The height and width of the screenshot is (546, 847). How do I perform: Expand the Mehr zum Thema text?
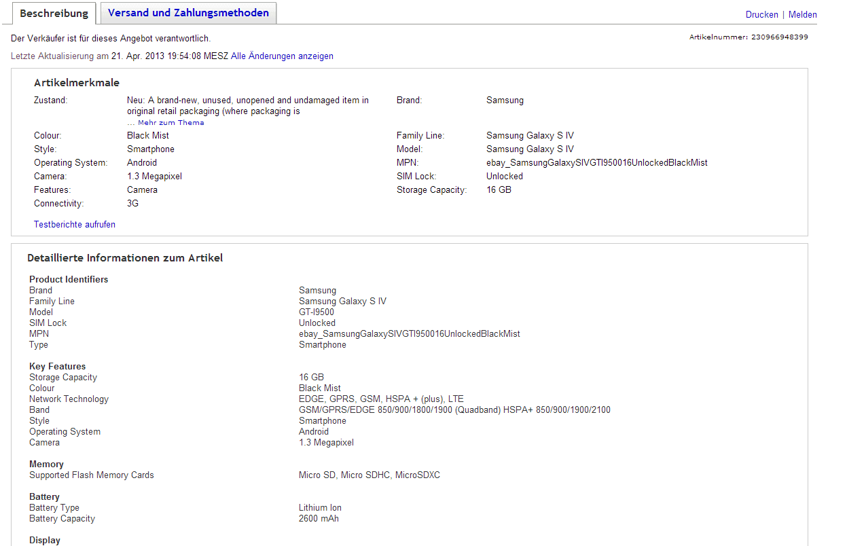(170, 123)
